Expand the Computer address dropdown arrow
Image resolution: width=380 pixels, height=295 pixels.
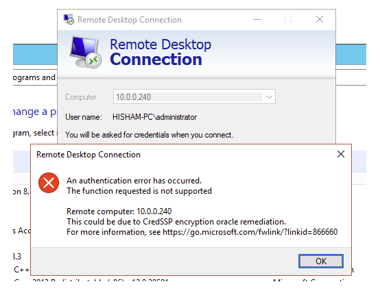tap(269, 97)
